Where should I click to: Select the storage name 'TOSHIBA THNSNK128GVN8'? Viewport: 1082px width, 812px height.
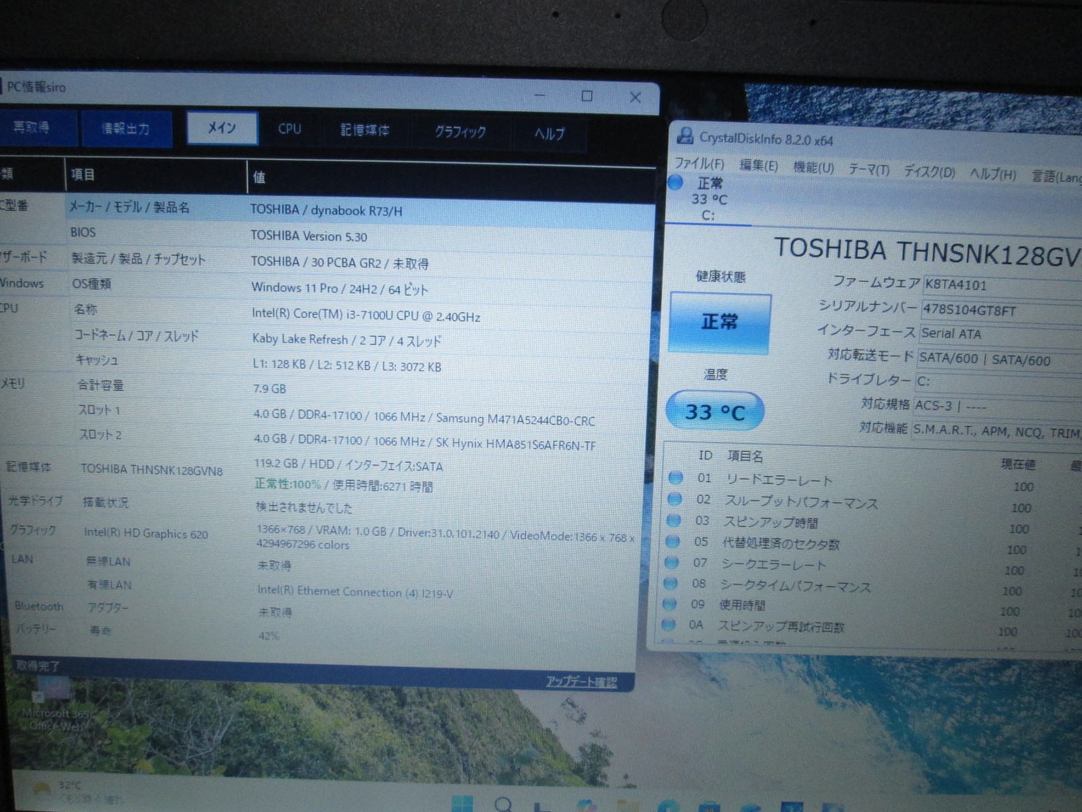[x=151, y=470]
